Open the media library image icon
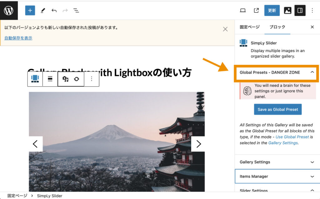The height and width of the screenshot is (199, 320). pyautogui.click(x=287, y=10)
